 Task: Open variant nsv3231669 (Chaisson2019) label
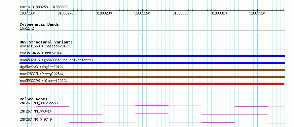click(x=45, y=46)
